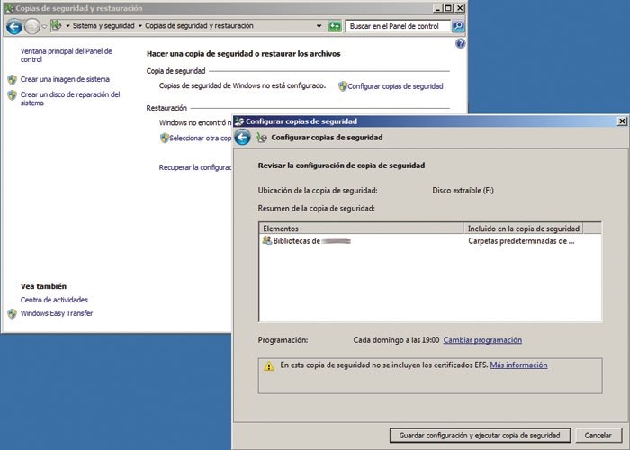Click Más información link about EFS

518,365
